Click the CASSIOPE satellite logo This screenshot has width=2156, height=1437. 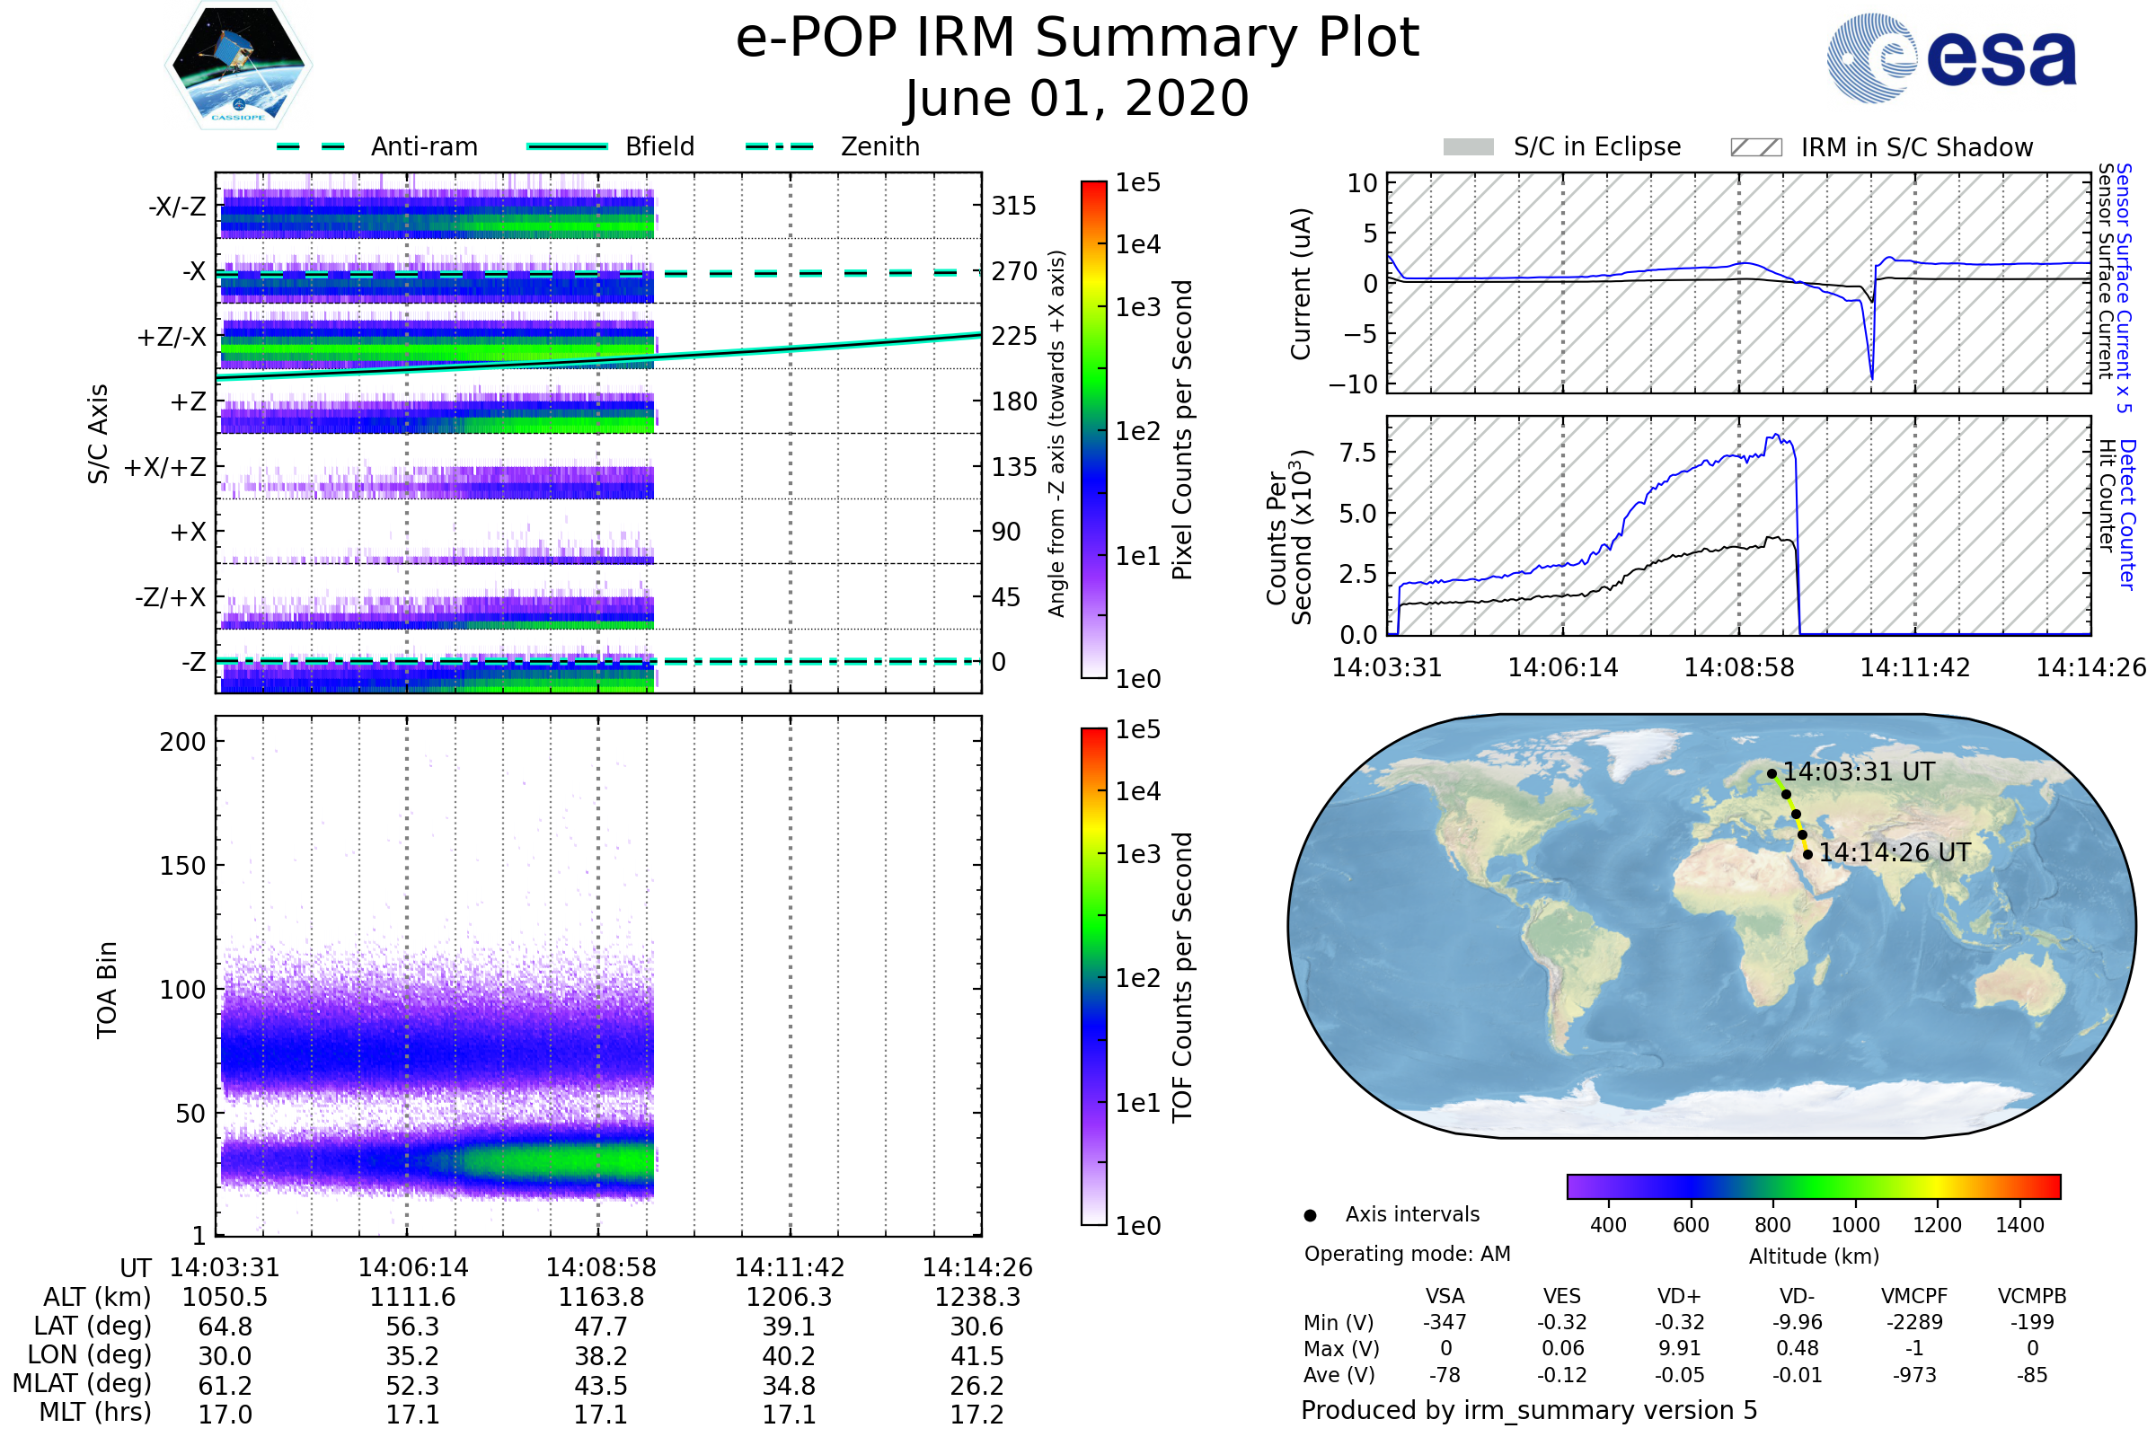(238, 66)
